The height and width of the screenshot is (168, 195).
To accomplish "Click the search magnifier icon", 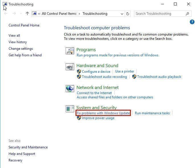I will 187,14.
